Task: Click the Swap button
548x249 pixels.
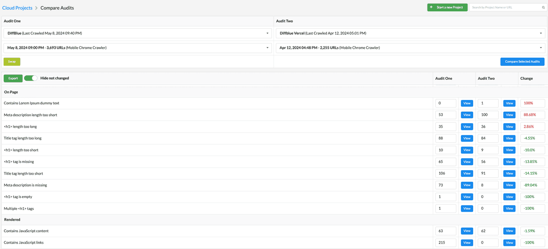Action: (12, 62)
